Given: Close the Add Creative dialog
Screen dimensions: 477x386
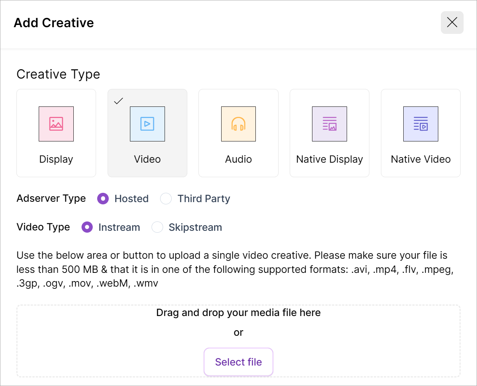Looking at the screenshot, I should (x=452, y=23).
